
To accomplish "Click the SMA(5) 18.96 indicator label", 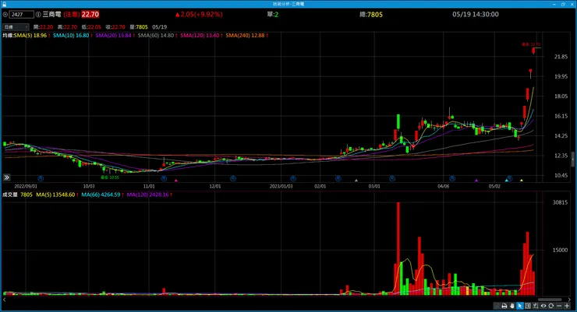I will coord(30,36).
